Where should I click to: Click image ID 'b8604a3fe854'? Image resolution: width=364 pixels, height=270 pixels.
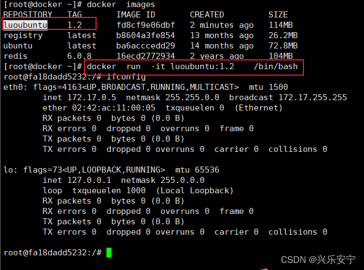[x=146, y=35]
